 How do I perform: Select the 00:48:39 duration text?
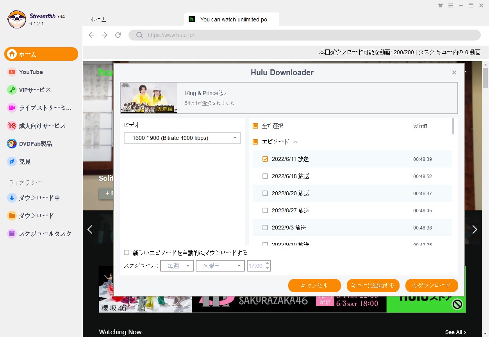tap(423, 159)
